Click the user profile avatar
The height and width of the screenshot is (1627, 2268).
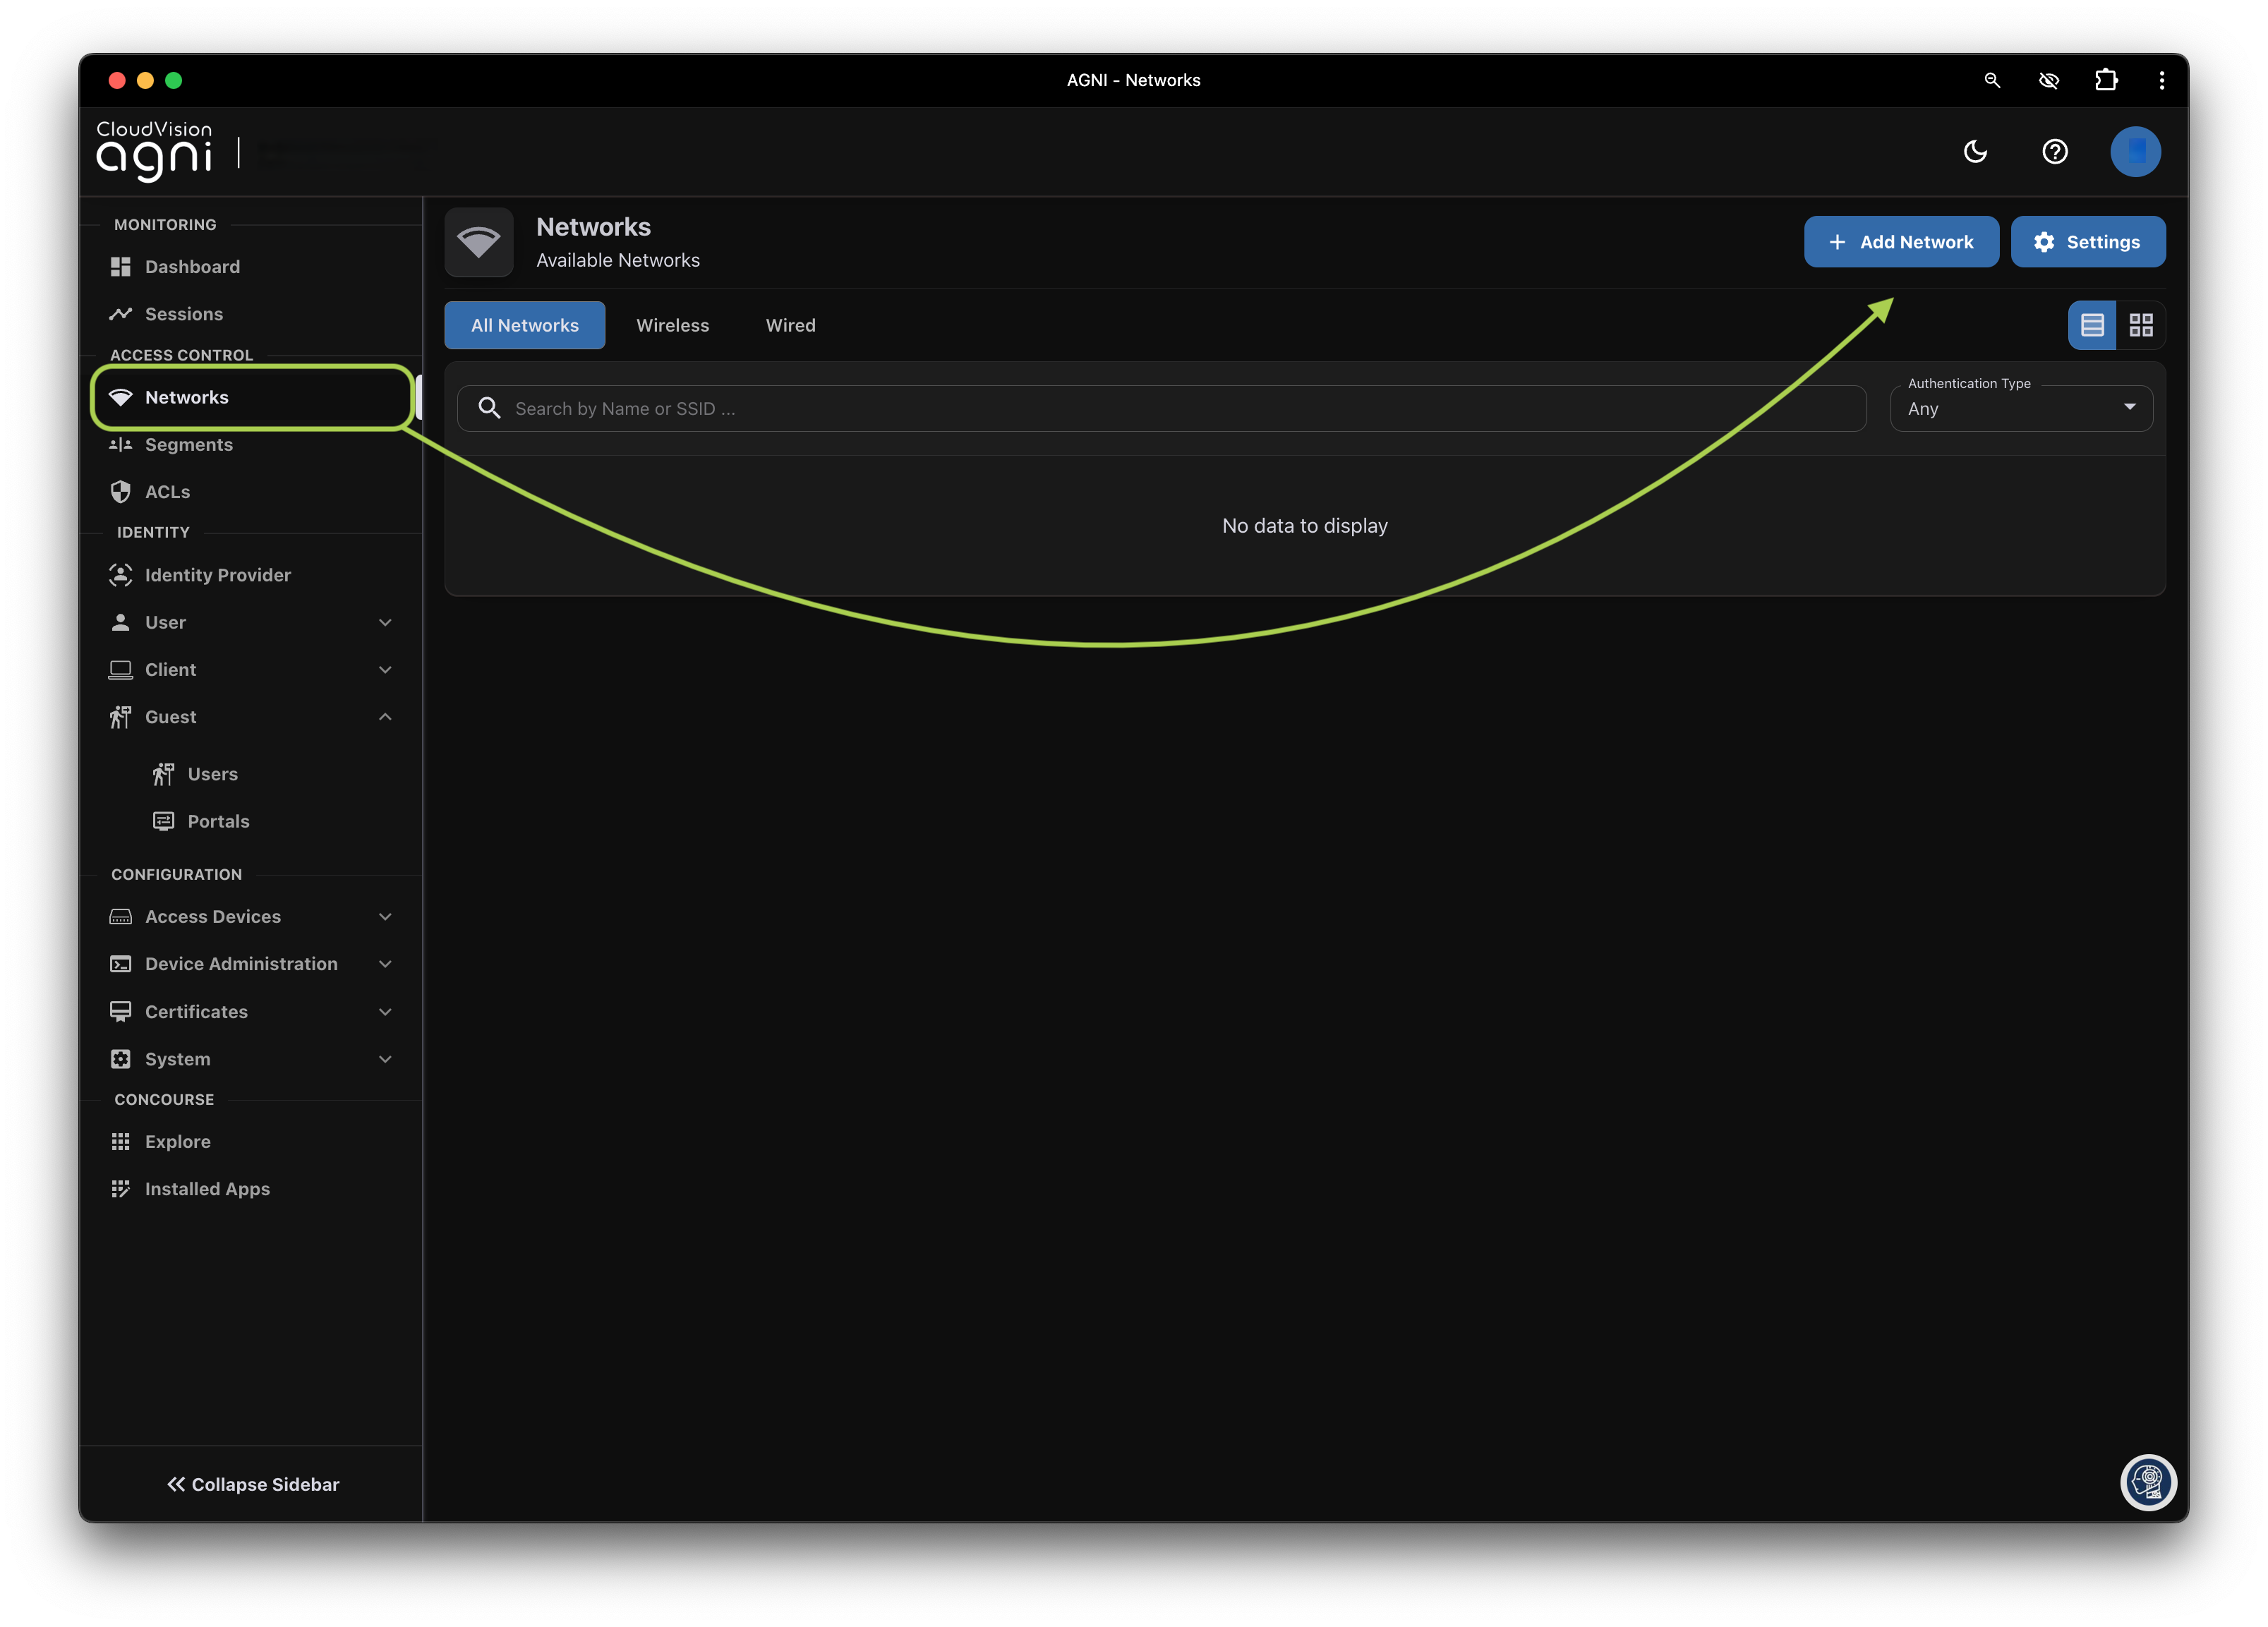2134,152
